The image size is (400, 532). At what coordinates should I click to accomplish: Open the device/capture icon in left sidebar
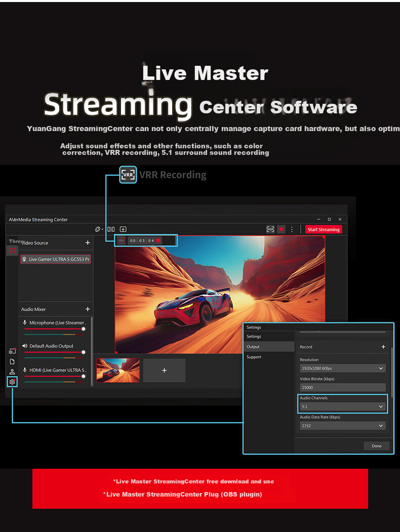click(x=12, y=351)
